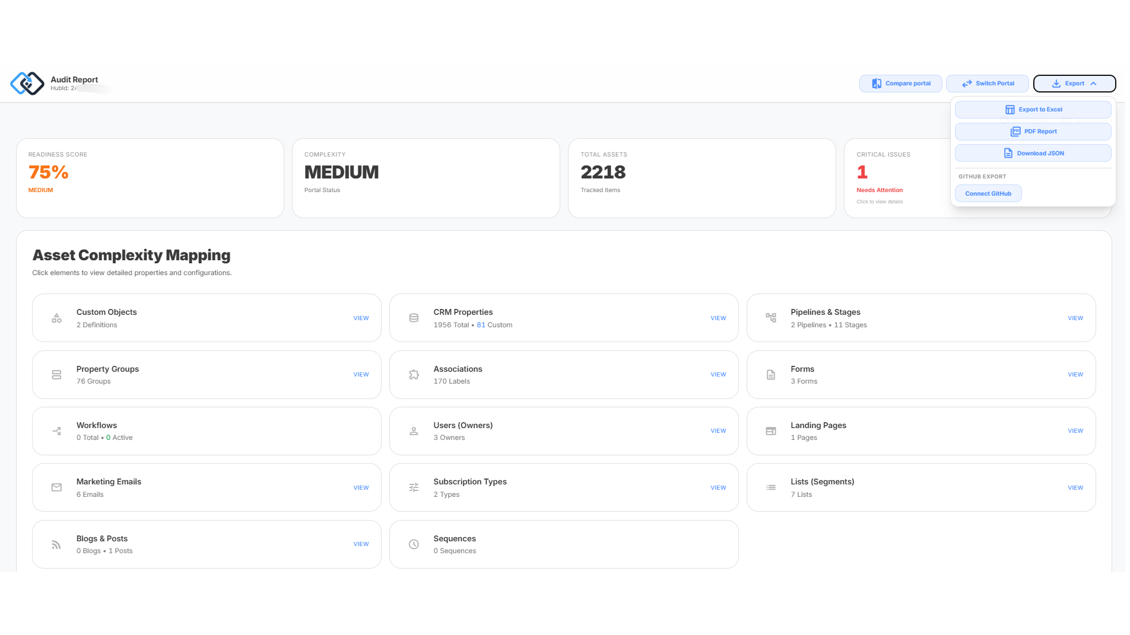Click the Workflows arrows icon
Screen dimensions: 1130x635
click(56, 431)
